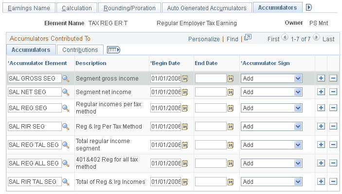The width and height of the screenshot is (342, 194).
Task: Show more tabs arrow after Accumulators tab
Action: [309, 7]
